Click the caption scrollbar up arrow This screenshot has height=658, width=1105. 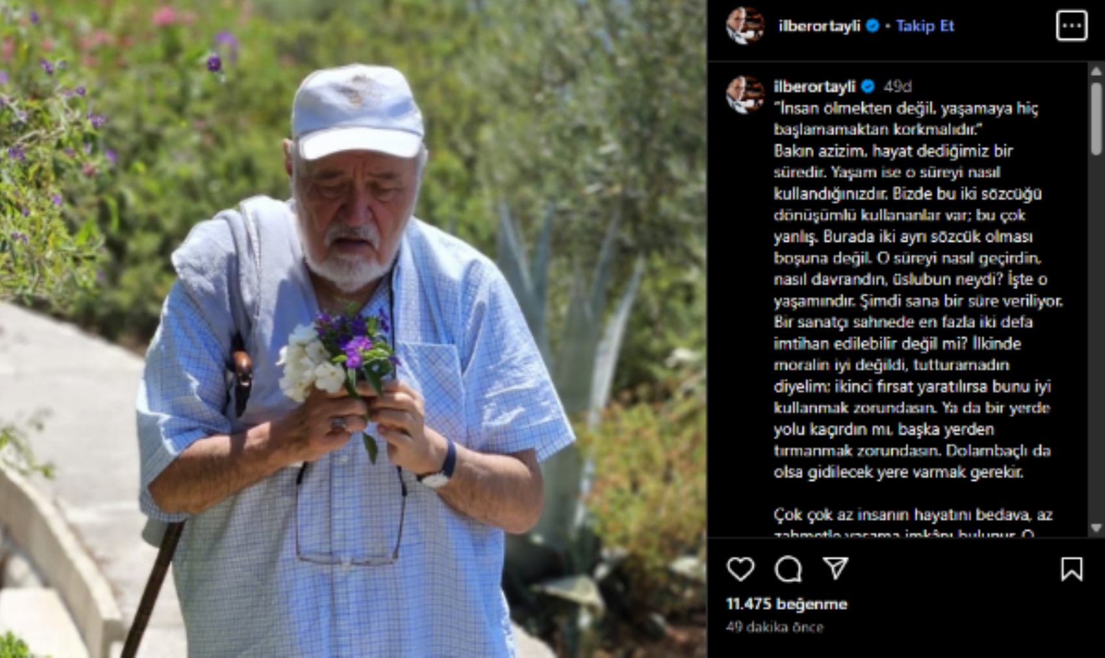click(x=1096, y=71)
